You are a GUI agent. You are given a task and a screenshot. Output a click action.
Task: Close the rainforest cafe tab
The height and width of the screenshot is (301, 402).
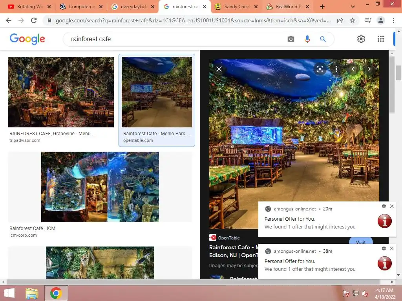pyautogui.click(x=204, y=7)
